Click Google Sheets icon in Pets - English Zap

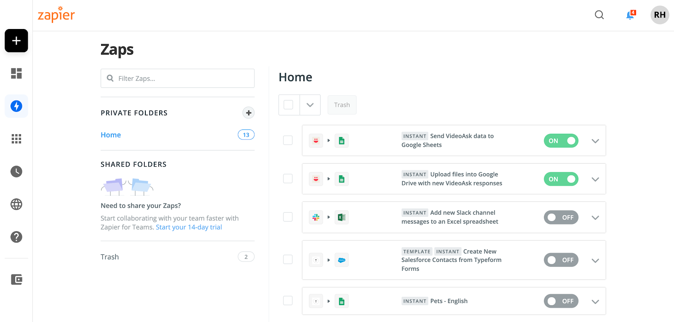click(342, 301)
